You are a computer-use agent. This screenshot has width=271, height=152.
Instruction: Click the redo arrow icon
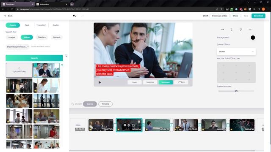tap(83, 16)
